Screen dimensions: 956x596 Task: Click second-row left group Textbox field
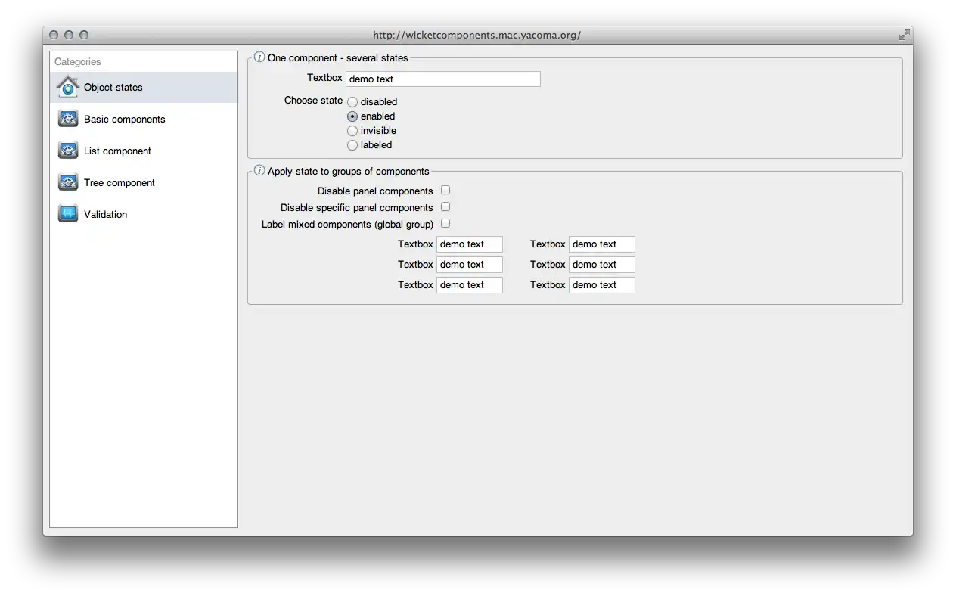click(x=470, y=265)
